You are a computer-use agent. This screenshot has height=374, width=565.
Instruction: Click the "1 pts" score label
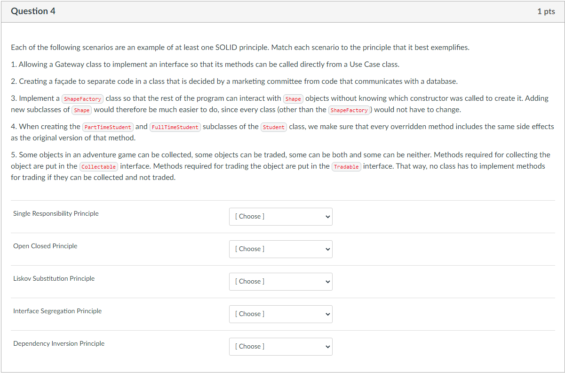(x=546, y=11)
